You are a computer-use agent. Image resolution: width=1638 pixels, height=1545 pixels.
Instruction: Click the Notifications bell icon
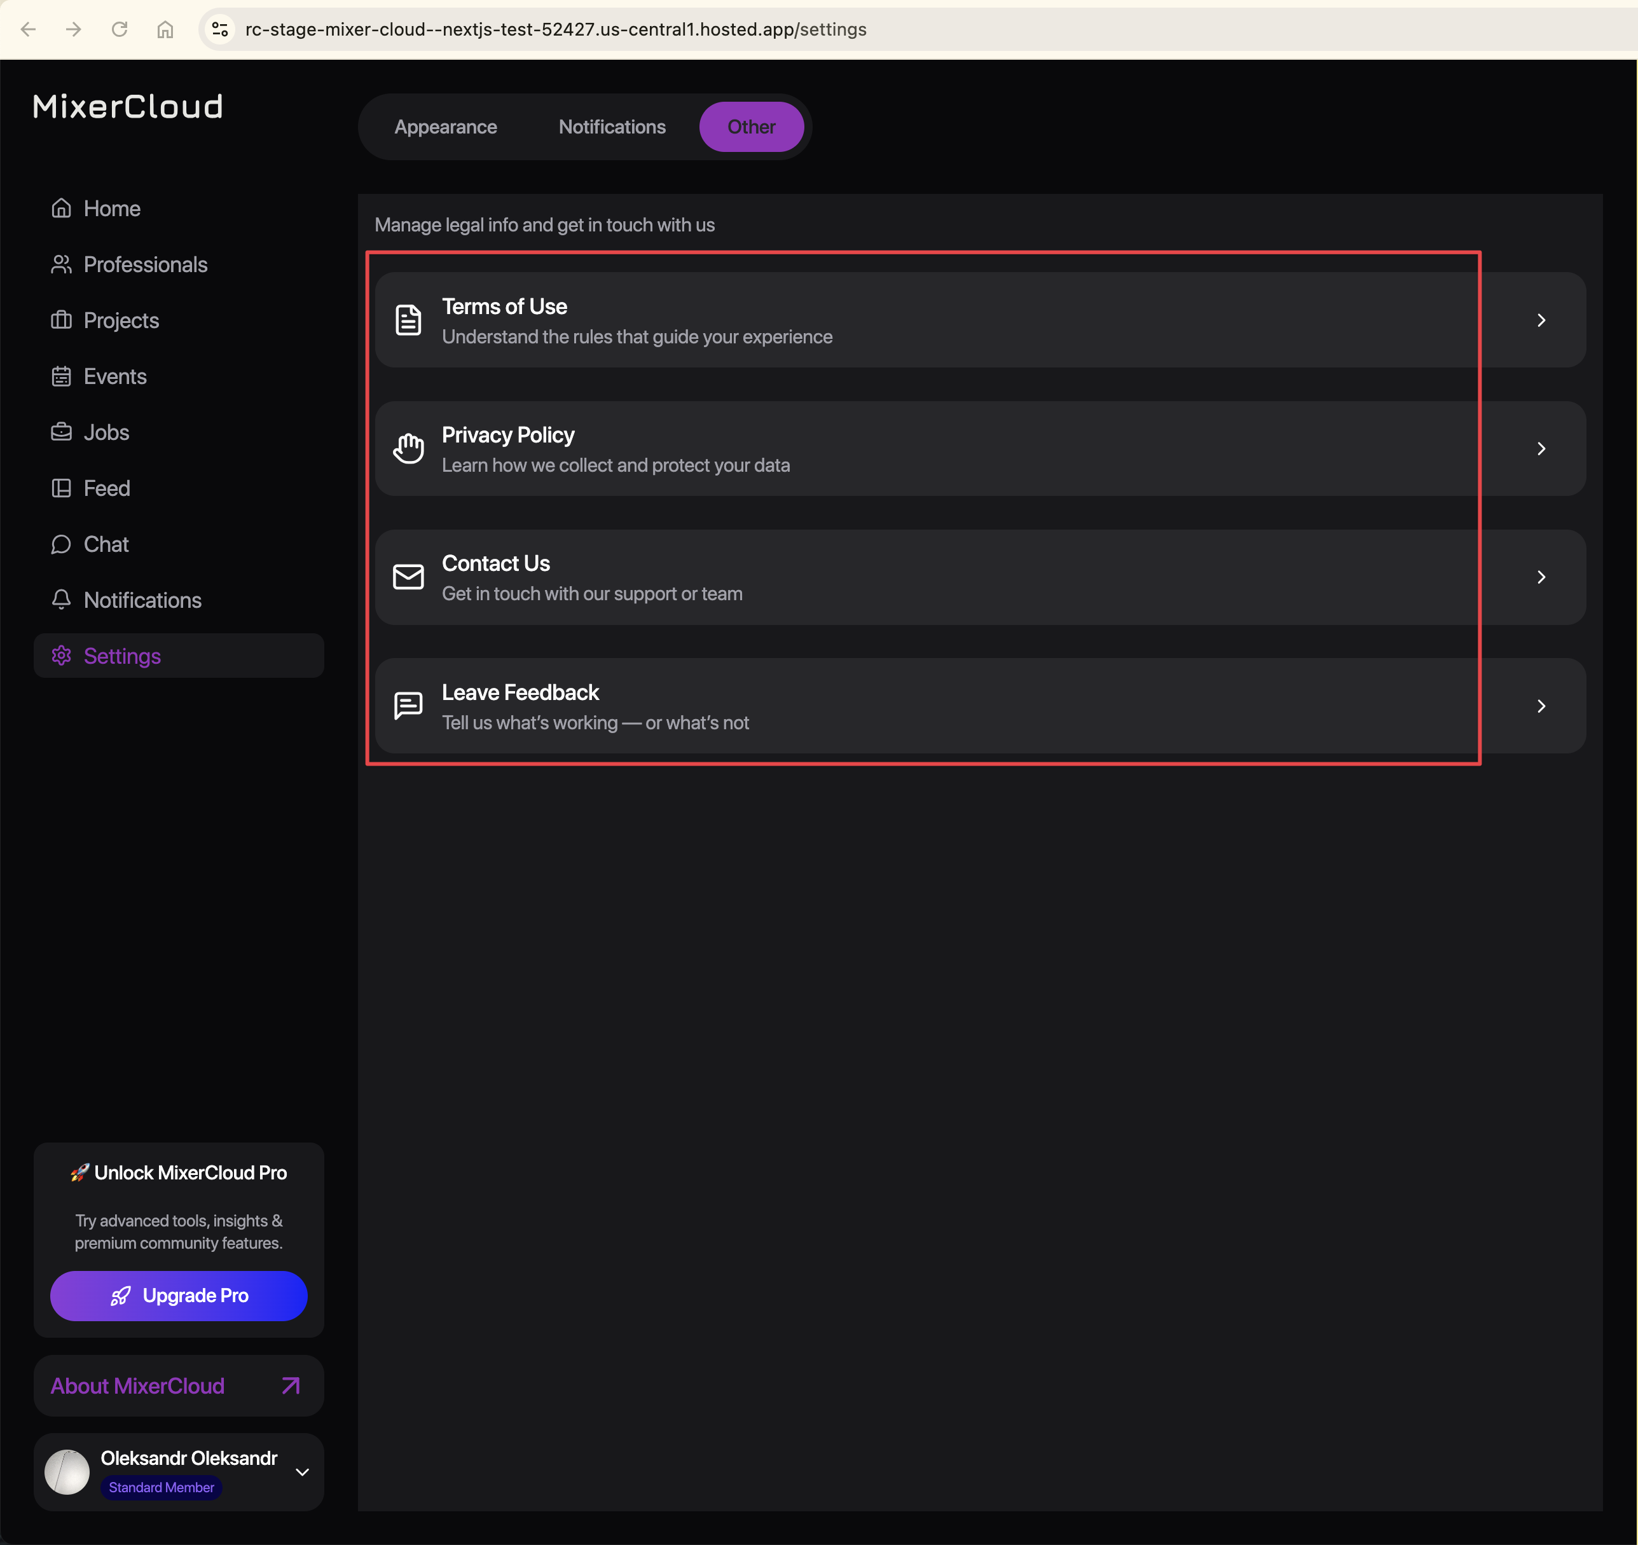coord(61,600)
